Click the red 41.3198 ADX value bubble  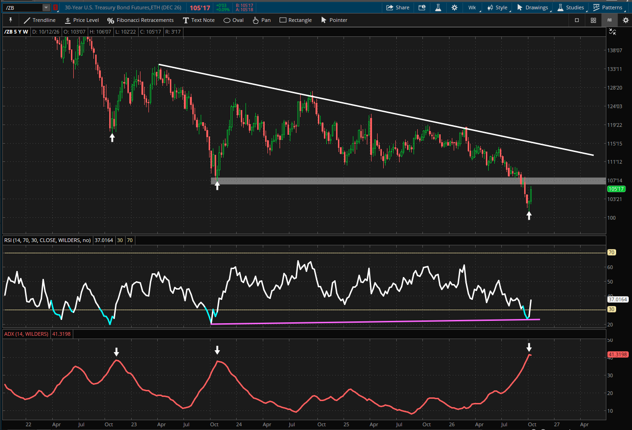(618, 354)
